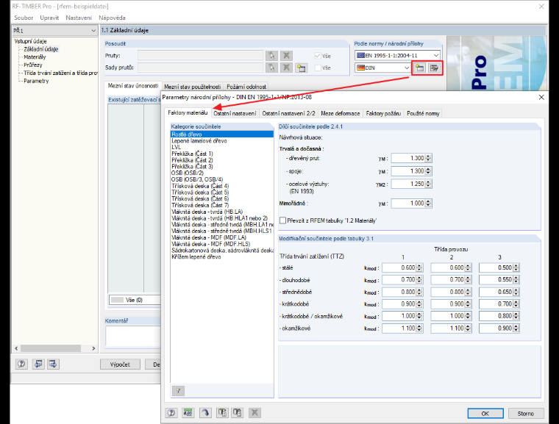
Task: Click the Pruty input field
Action: (200, 56)
